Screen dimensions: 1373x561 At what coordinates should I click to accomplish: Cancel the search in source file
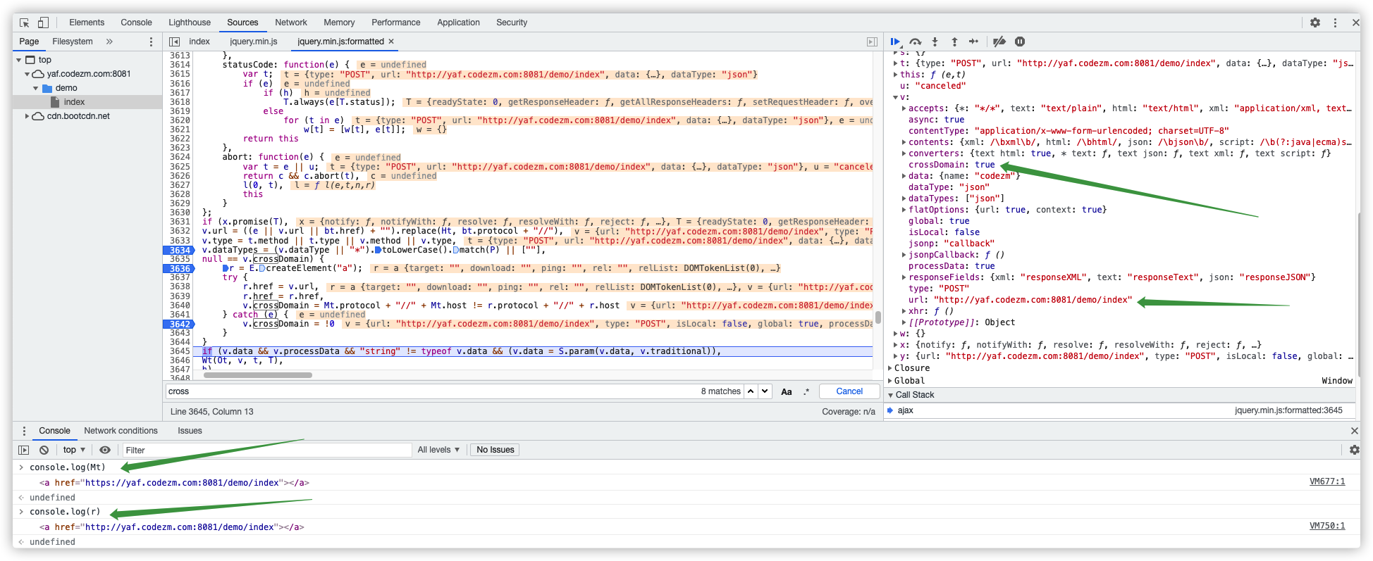tap(849, 391)
